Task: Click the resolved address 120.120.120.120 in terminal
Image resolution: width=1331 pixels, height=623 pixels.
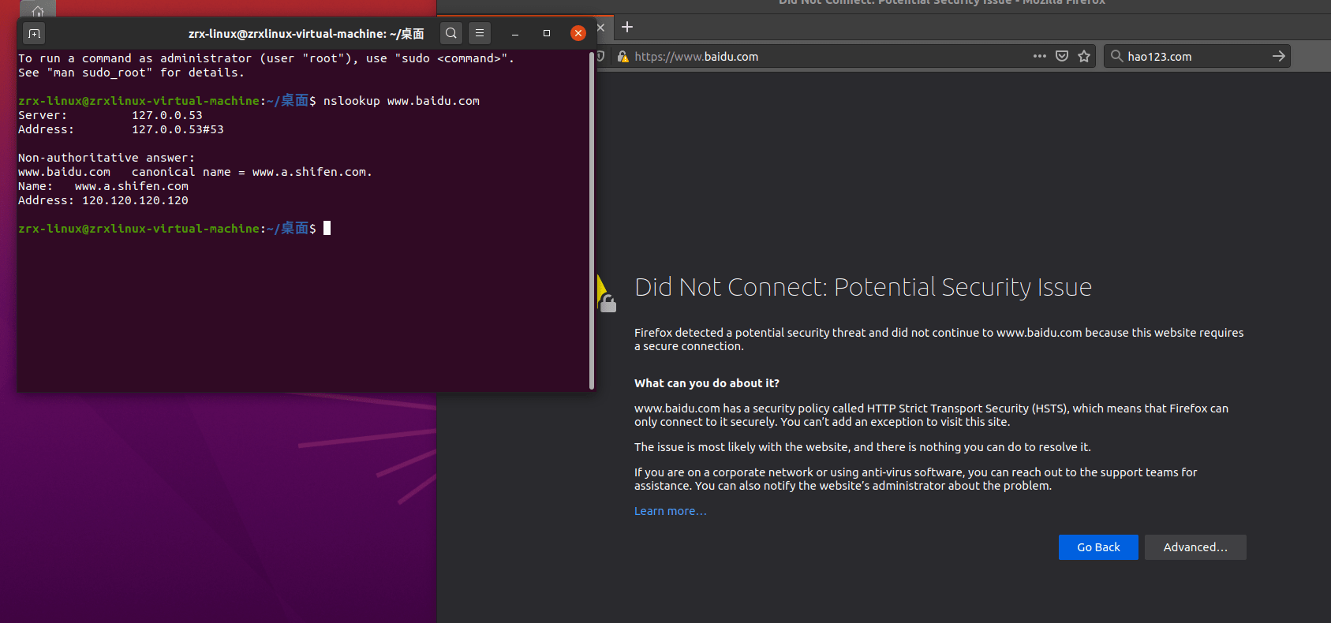Action: (x=135, y=200)
